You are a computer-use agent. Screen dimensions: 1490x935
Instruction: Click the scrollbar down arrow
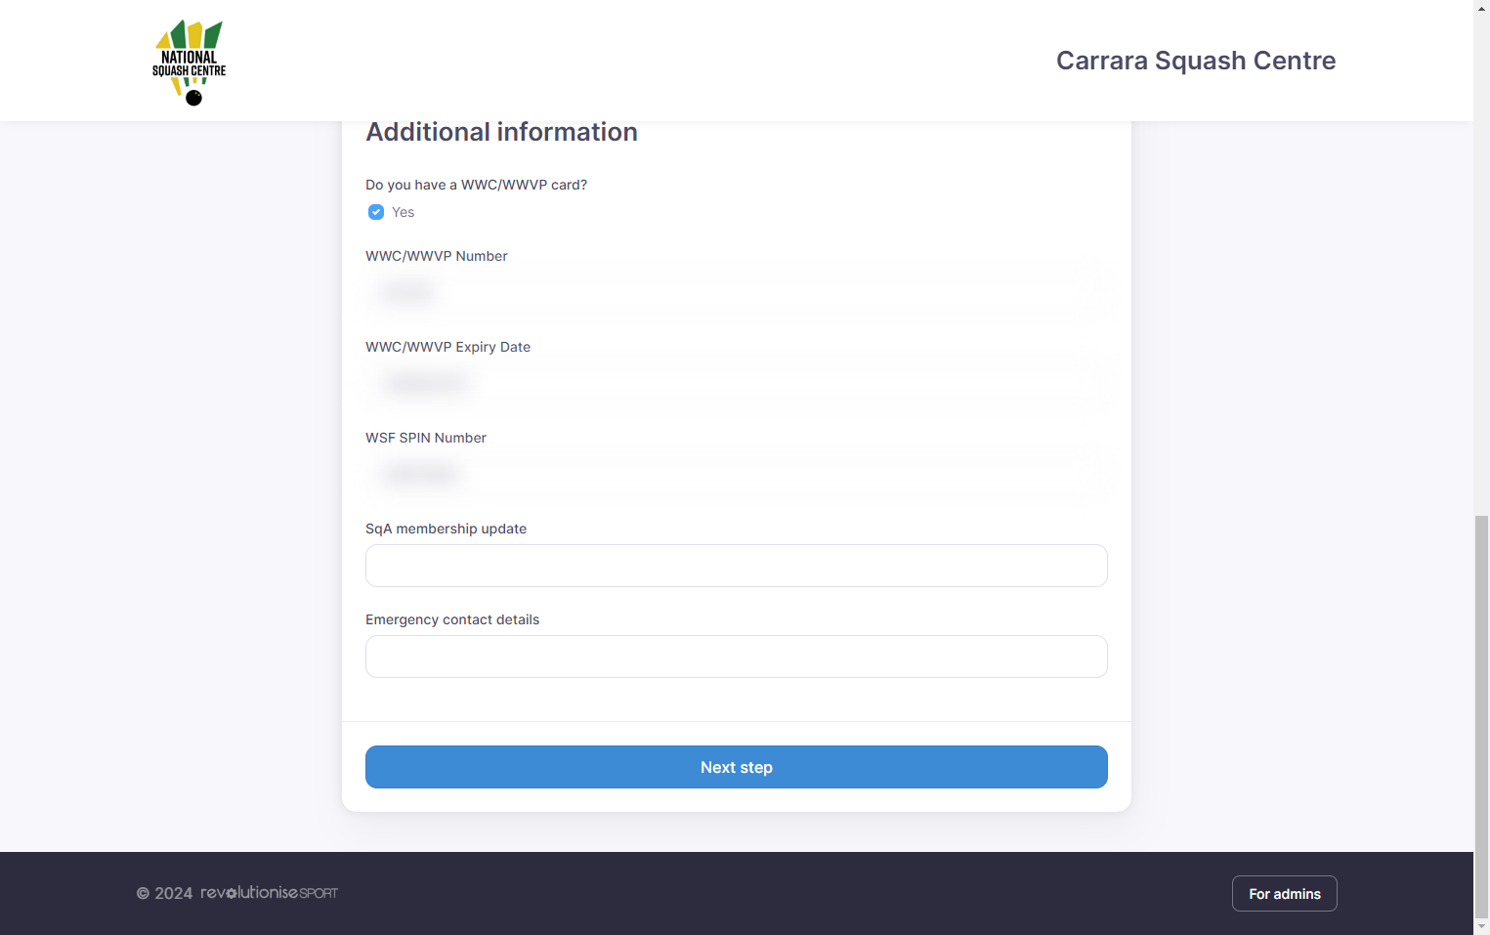1481,926
